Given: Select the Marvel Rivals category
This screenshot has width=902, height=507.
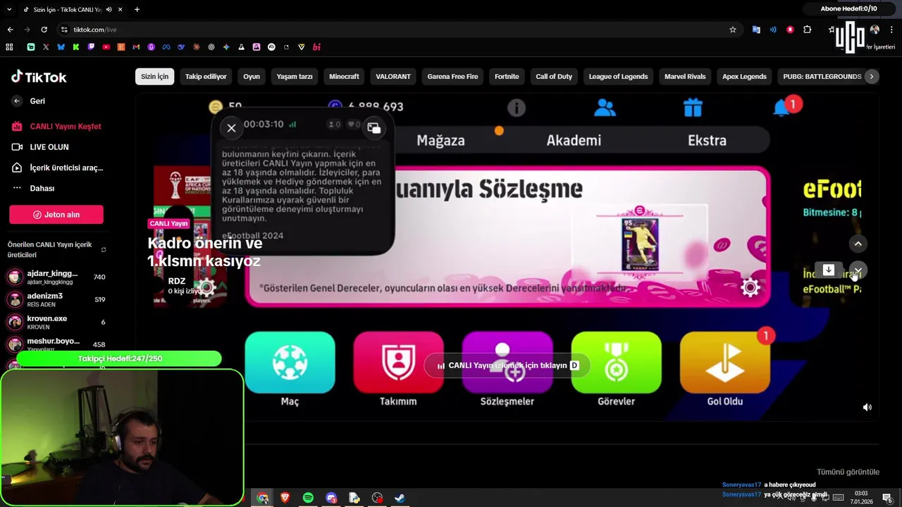Looking at the screenshot, I should coord(685,76).
